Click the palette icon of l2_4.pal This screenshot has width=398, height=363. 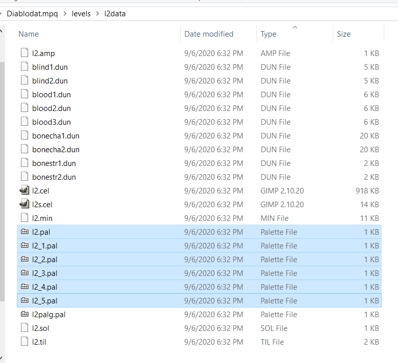24,286
